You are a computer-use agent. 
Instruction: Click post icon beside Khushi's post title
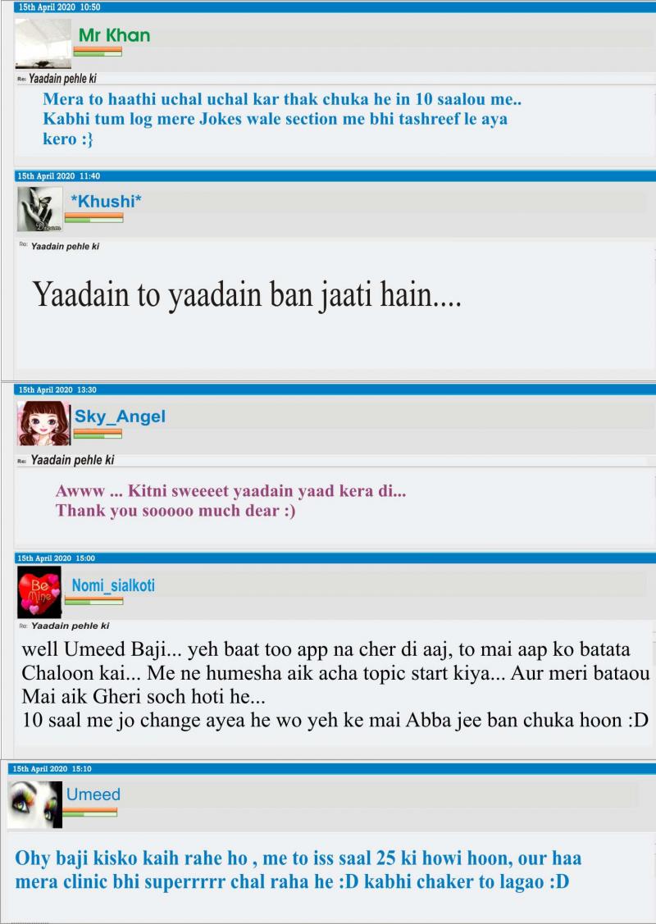tap(23, 244)
